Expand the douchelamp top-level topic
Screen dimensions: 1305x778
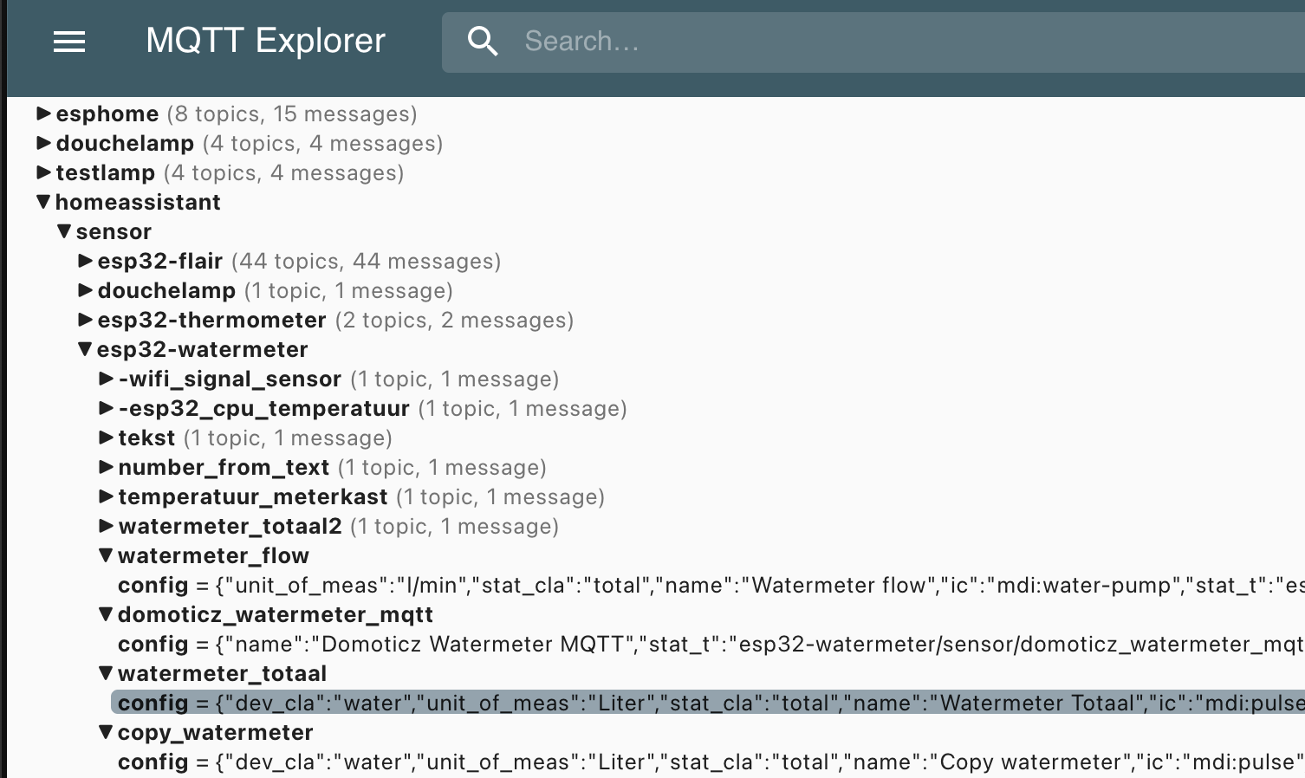43,143
